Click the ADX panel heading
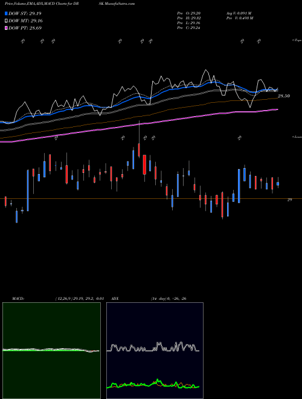 point(115,299)
